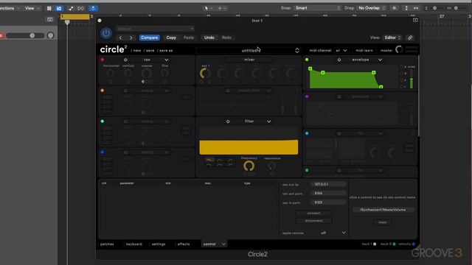
Task: Click the copy osc name button
Action: [382, 222]
